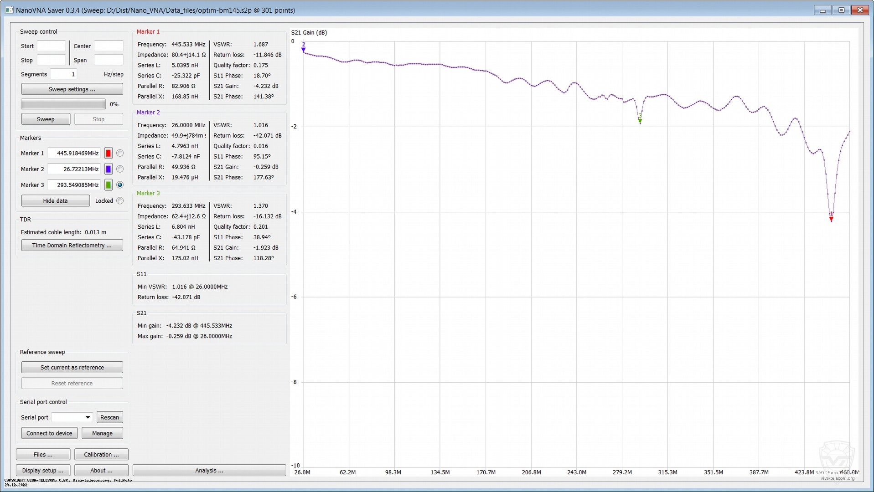The height and width of the screenshot is (492, 874).
Task: Click the Hide data button
Action: [x=55, y=200]
